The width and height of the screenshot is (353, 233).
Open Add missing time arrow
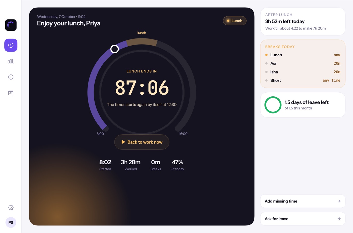point(339,201)
